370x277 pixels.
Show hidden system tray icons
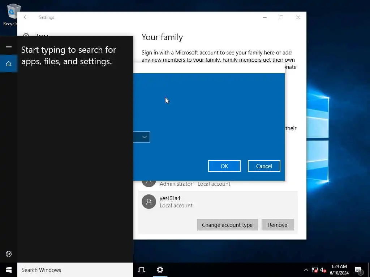(306, 270)
